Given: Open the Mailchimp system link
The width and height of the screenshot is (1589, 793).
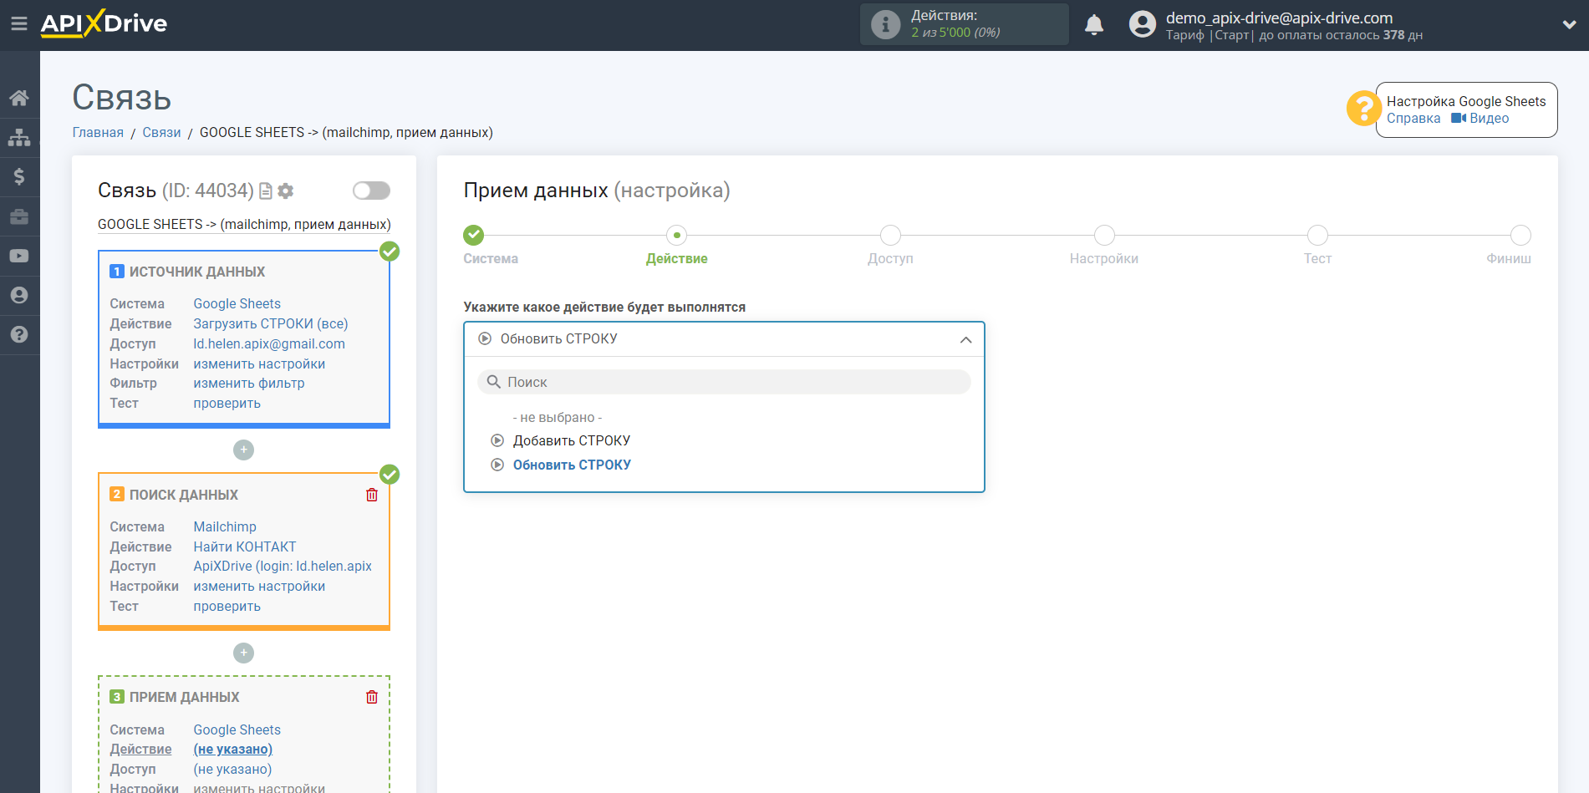Looking at the screenshot, I should [x=225, y=526].
